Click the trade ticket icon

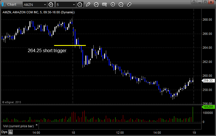[x=129, y=5]
